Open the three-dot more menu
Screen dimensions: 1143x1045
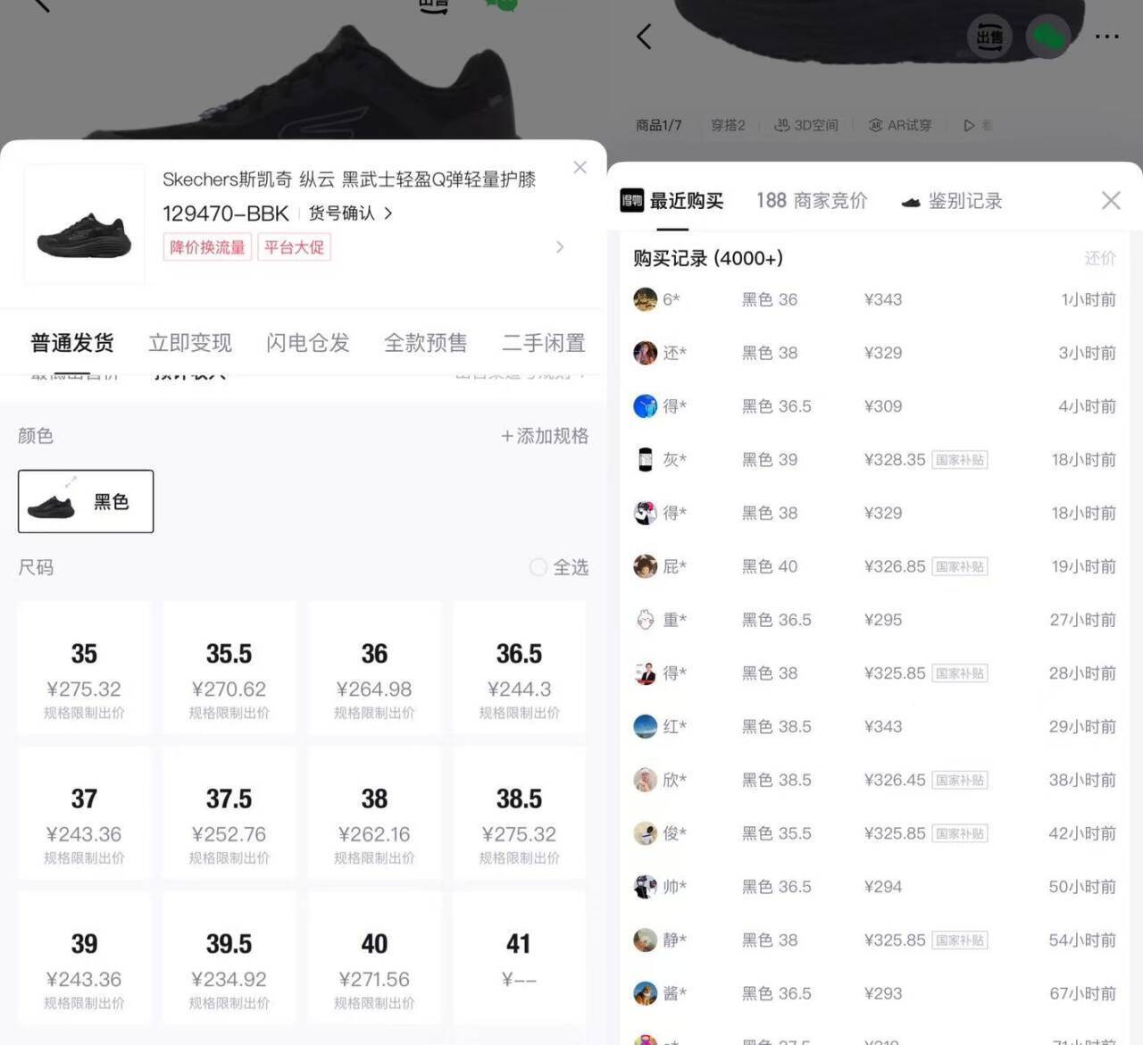(1107, 37)
